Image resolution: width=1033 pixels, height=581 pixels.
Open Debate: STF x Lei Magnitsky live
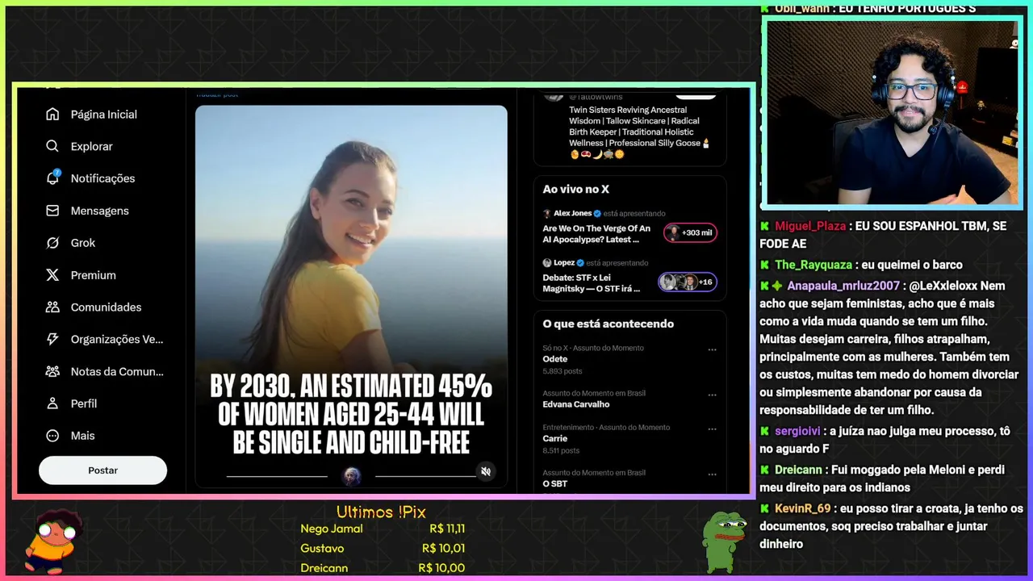pos(592,283)
